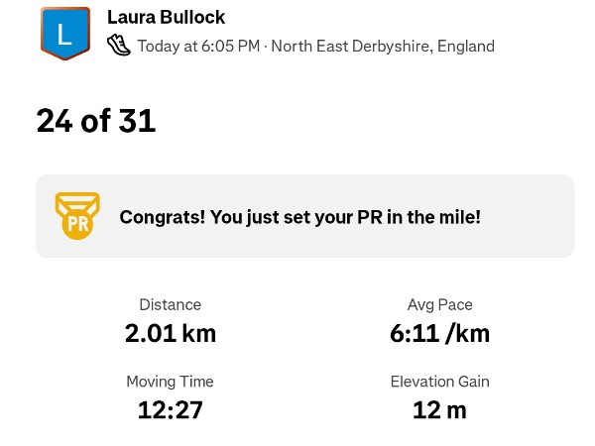595x446 pixels.
Task: Click the '24 of 31' activity title
Action: pyautogui.click(x=95, y=121)
